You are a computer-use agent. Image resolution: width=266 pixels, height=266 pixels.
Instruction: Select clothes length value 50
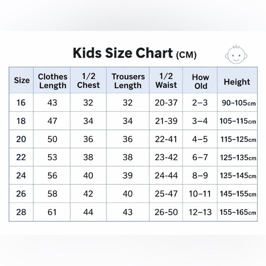(x=52, y=139)
